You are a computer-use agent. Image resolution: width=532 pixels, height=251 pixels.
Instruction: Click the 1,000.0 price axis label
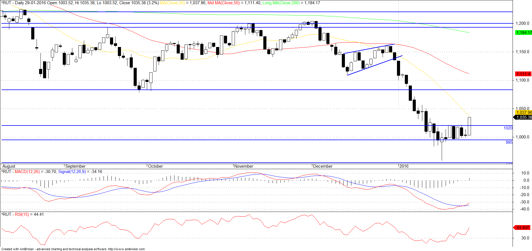pos(522,137)
